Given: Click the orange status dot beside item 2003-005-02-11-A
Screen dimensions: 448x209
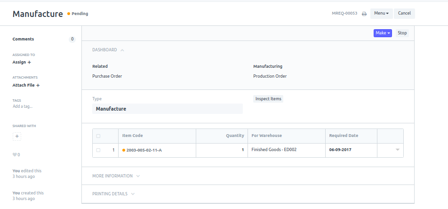Looking at the screenshot, I should point(124,150).
